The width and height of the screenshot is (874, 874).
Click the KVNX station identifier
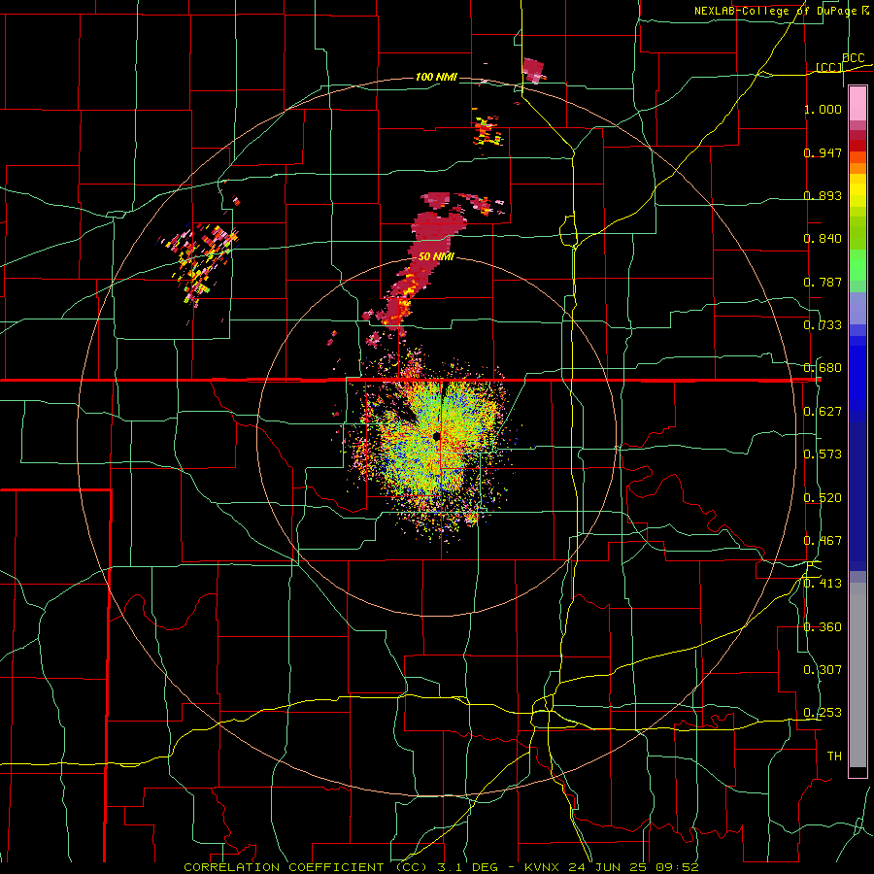(544, 867)
